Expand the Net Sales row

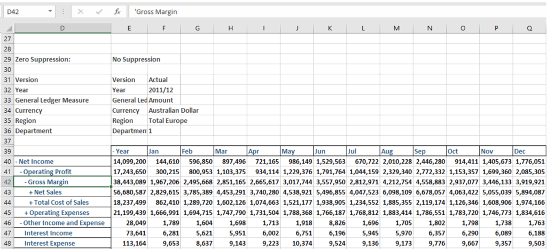pos(31,192)
